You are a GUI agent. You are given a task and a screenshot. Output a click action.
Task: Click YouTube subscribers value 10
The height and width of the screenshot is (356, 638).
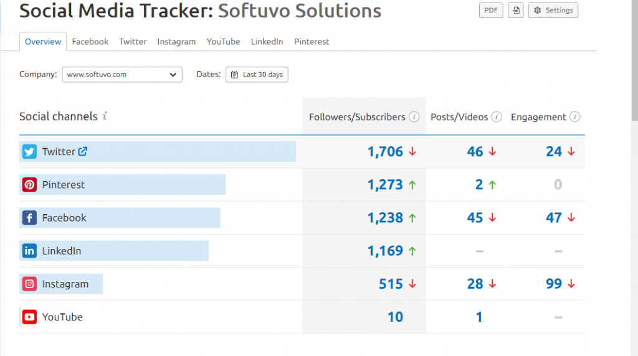pos(395,317)
